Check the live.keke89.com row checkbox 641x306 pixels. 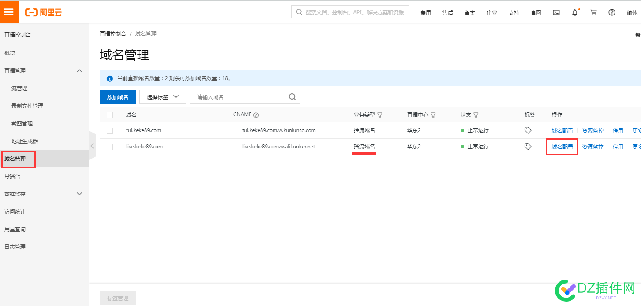[x=110, y=147]
